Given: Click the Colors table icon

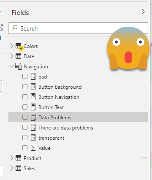Looking at the screenshot, I should pos(18,46).
